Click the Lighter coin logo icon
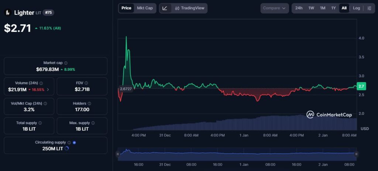378x171 pixels. pos(8,13)
